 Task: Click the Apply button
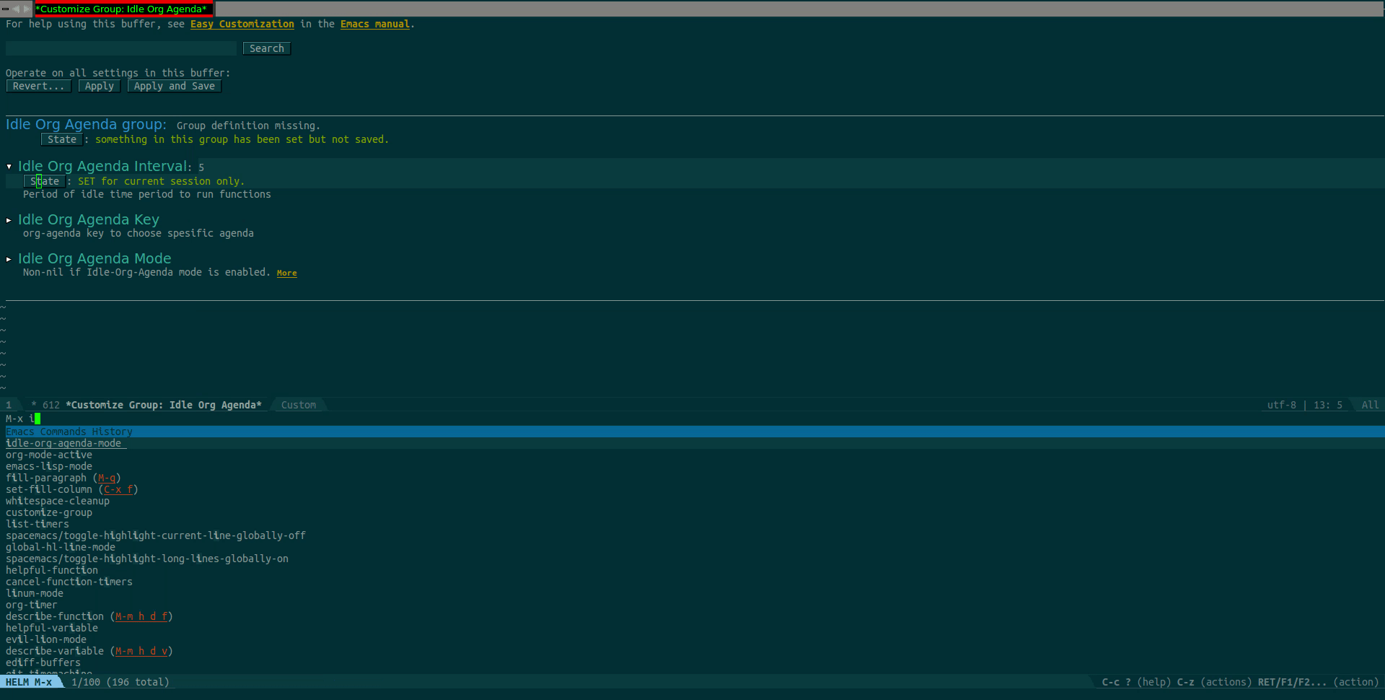pyautogui.click(x=100, y=86)
